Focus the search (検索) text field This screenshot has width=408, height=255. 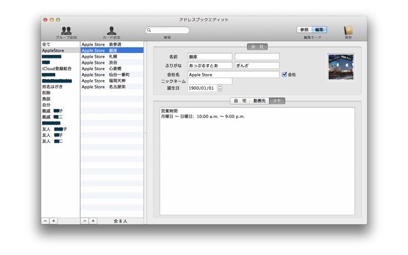coord(167,30)
